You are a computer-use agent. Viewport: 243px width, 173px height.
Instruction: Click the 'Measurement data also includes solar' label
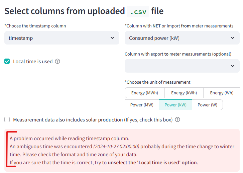(93, 120)
